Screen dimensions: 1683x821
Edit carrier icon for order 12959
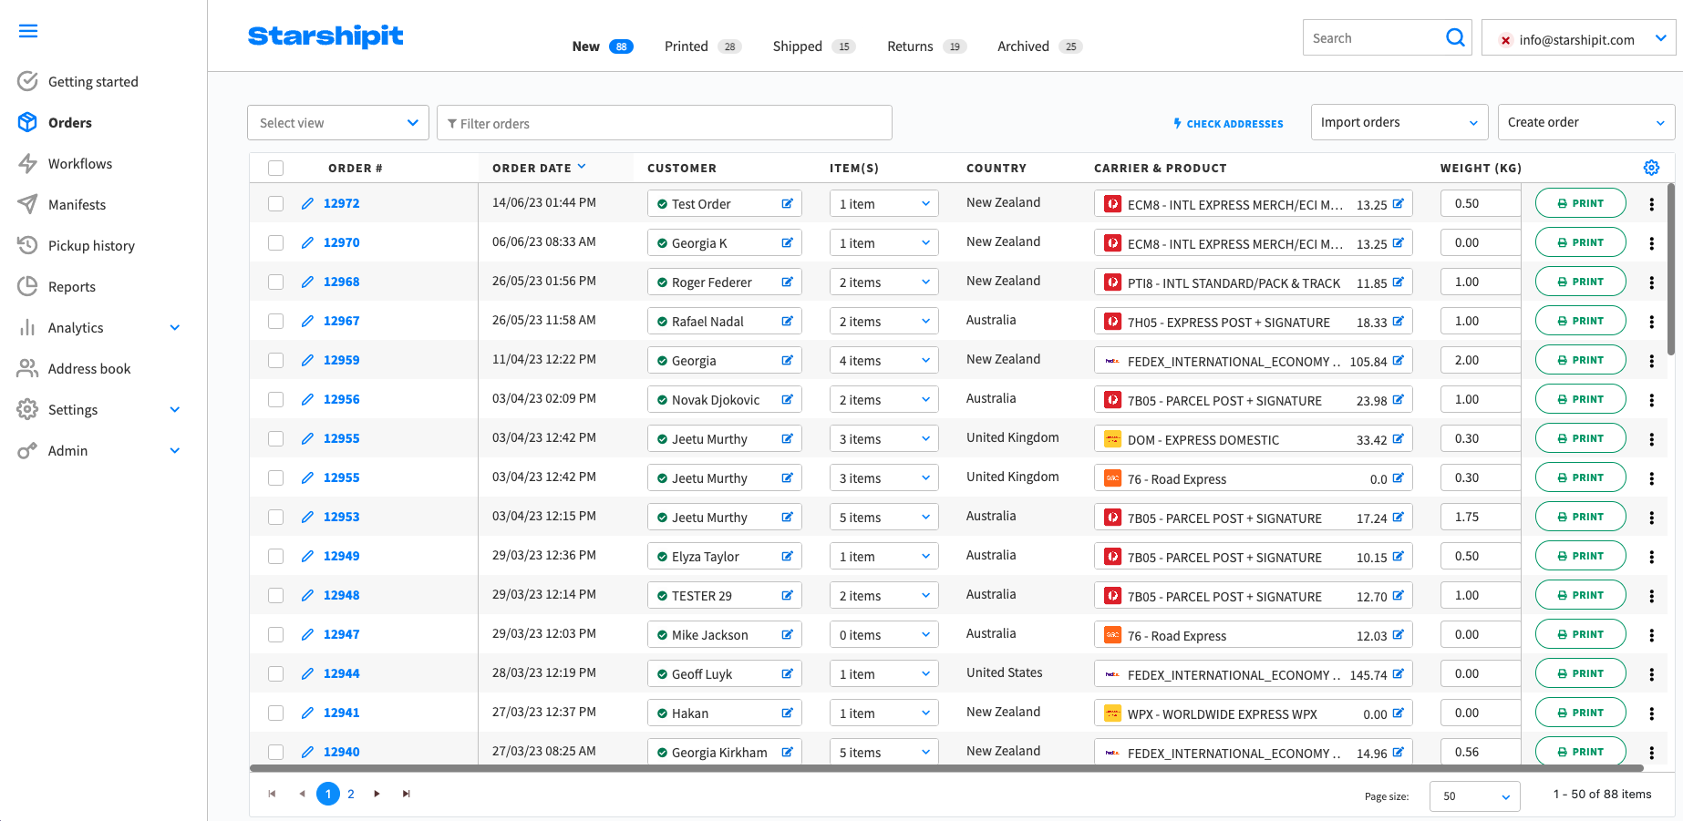pos(1398,361)
